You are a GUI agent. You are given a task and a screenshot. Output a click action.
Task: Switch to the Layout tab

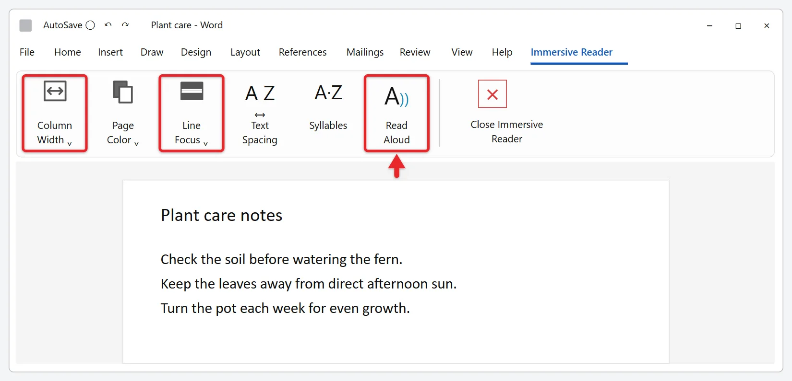[x=245, y=52]
